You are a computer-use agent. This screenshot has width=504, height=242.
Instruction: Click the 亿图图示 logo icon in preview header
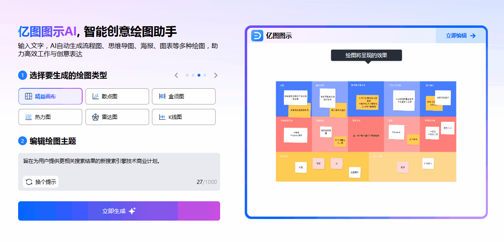257,35
